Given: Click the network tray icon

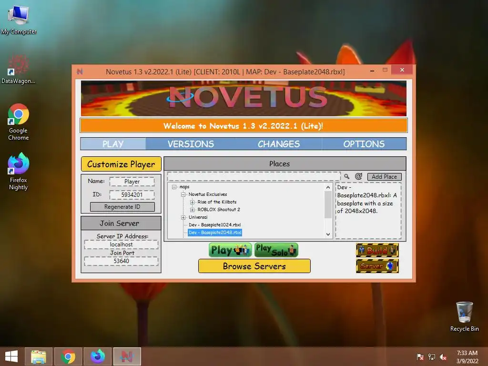Looking at the screenshot, I should [432, 356].
